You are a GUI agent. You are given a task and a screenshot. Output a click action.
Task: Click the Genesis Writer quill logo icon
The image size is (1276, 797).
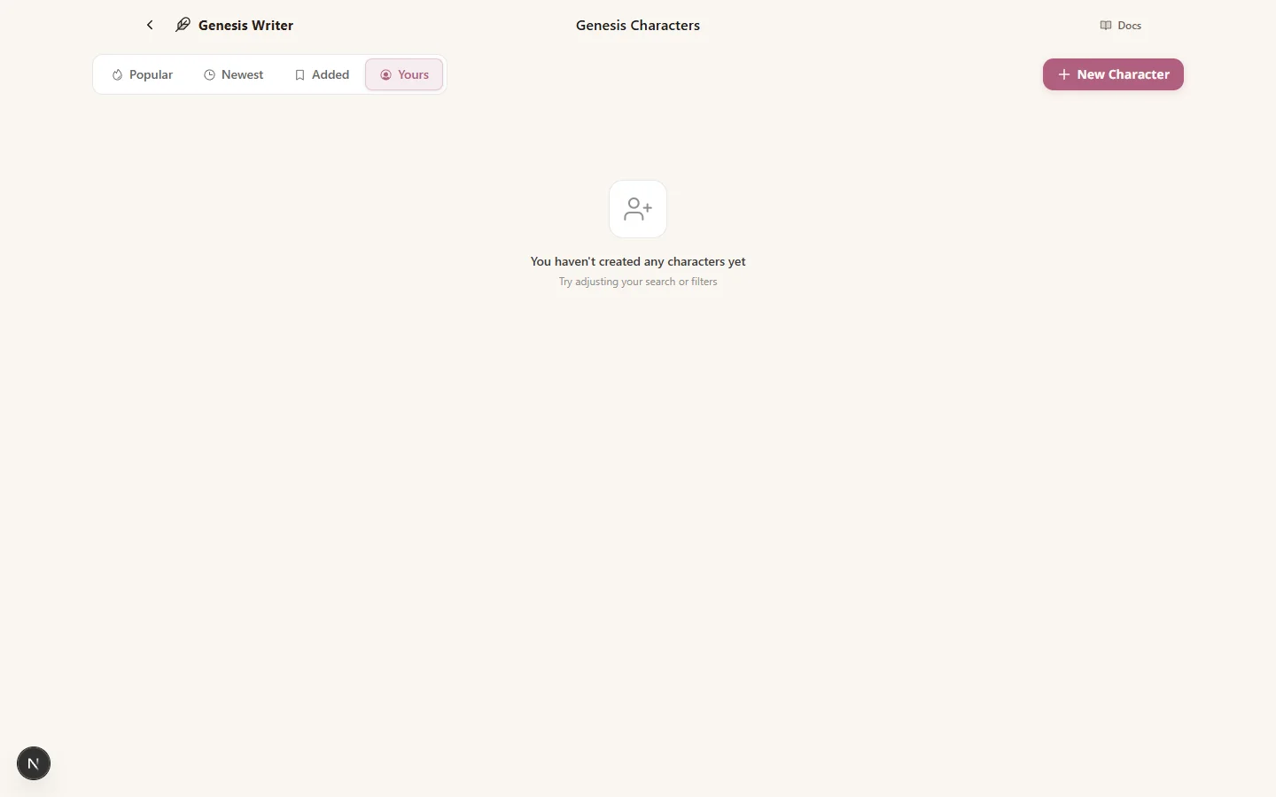click(182, 25)
